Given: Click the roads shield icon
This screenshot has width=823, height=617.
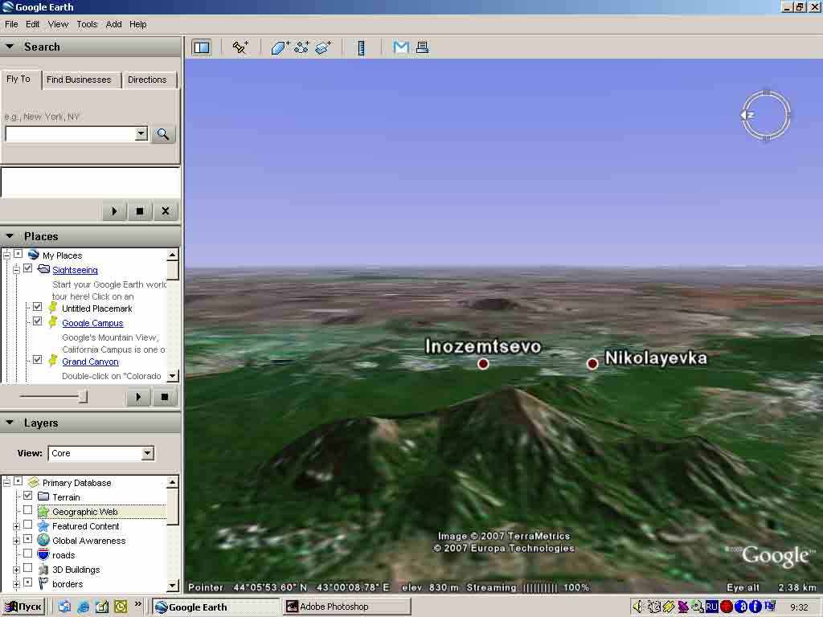Looking at the screenshot, I should 43,554.
